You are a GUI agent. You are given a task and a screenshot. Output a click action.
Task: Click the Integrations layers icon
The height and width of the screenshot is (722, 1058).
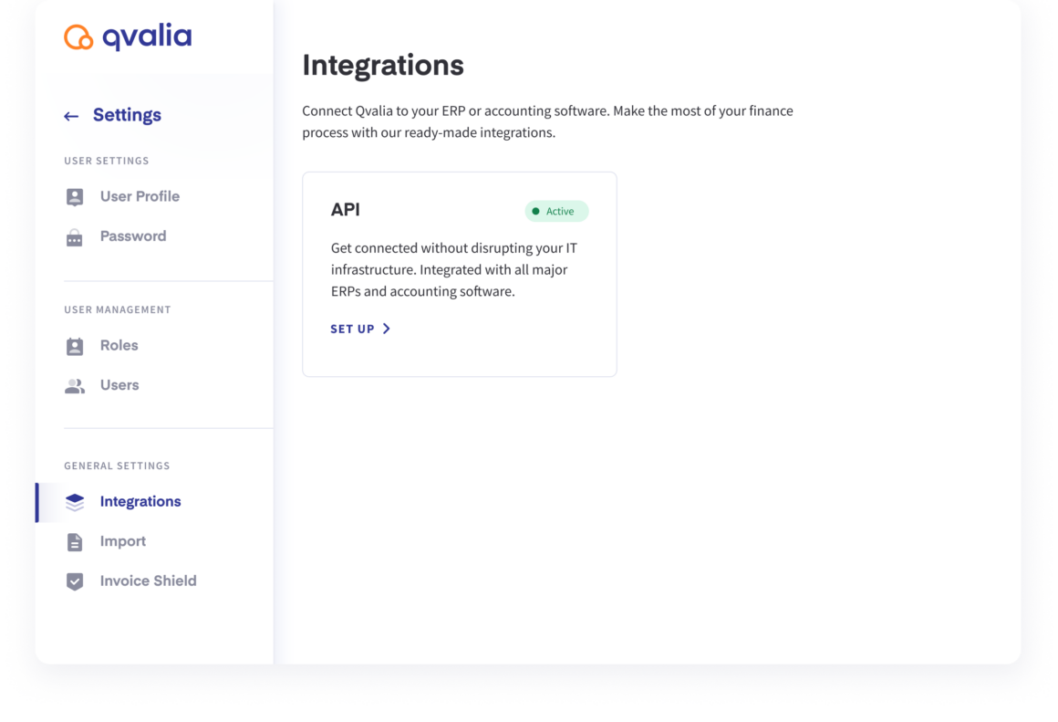pos(75,502)
